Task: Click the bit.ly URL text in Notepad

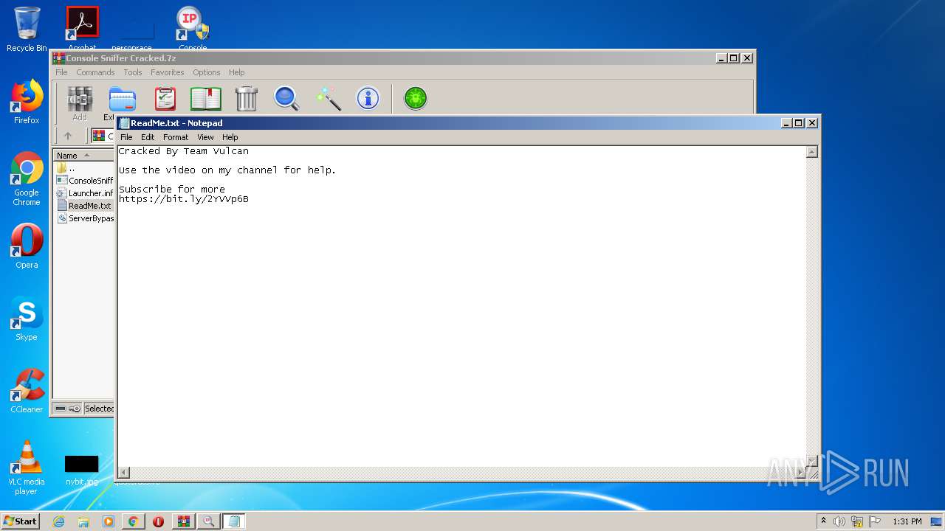Action: [184, 199]
